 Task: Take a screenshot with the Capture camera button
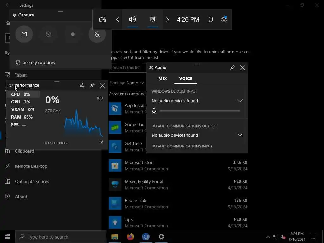24,34
